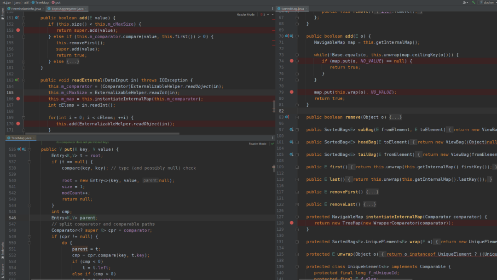Screen dimensions: 497x280
Task: Expand the first() method fold on line 109
Action: click(x=297, y=167)
